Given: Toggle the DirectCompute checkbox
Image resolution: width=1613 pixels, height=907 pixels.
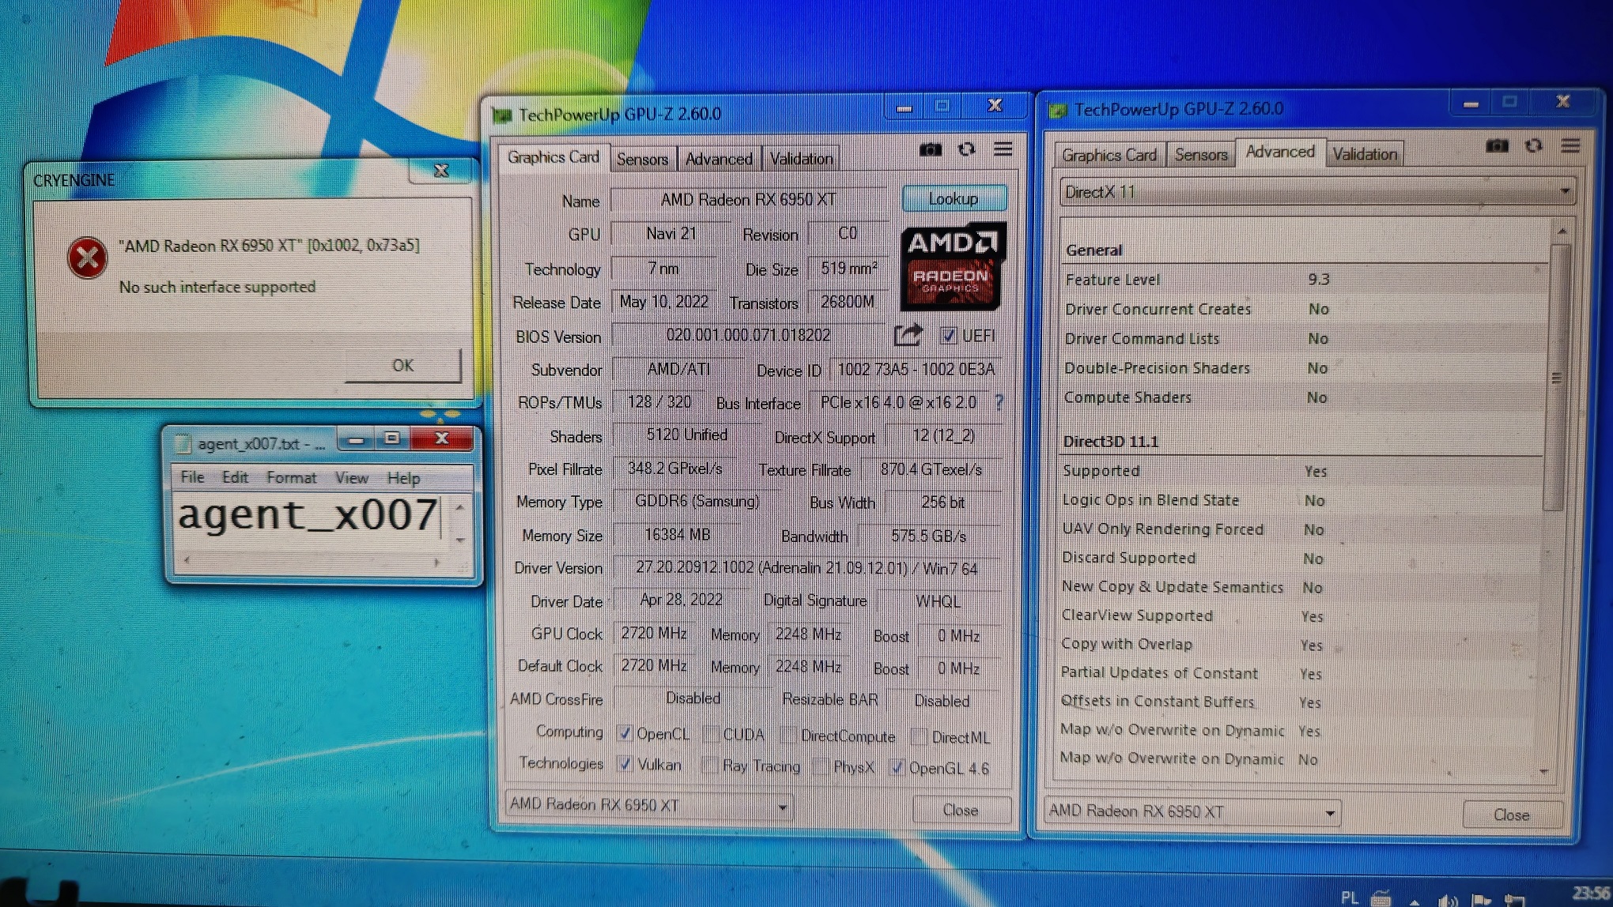Looking at the screenshot, I should click(788, 735).
